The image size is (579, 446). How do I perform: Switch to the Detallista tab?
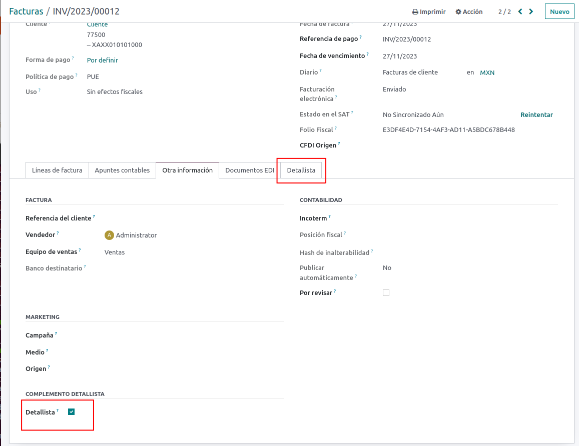click(301, 170)
